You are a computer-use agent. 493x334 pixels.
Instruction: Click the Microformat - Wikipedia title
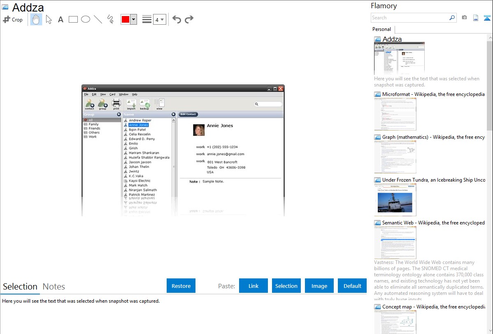[x=433, y=94]
